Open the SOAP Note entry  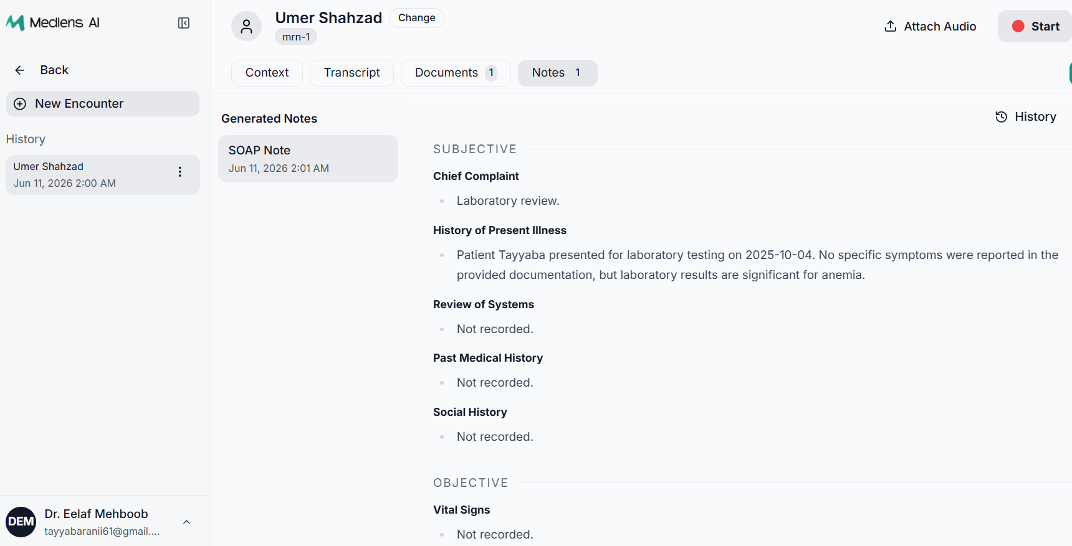coord(308,159)
